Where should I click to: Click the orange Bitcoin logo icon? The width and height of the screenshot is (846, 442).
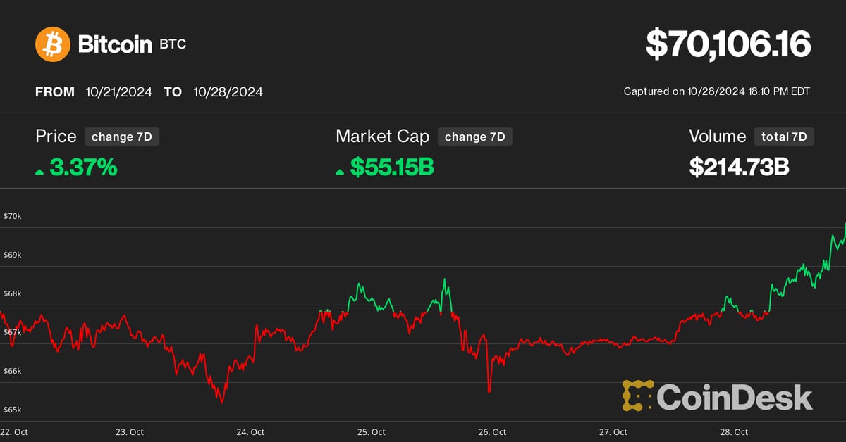click(x=53, y=44)
